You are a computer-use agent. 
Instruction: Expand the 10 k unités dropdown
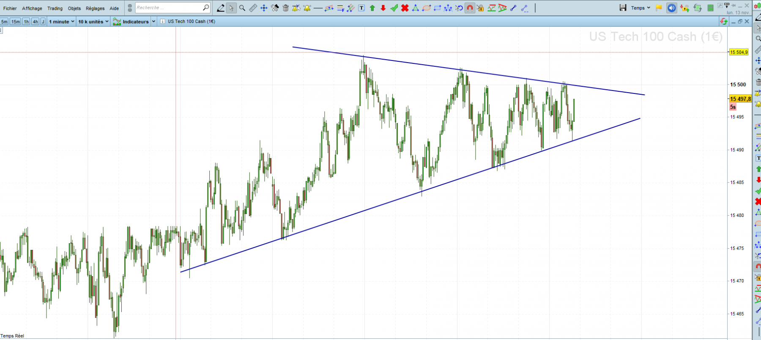(x=93, y=22)
